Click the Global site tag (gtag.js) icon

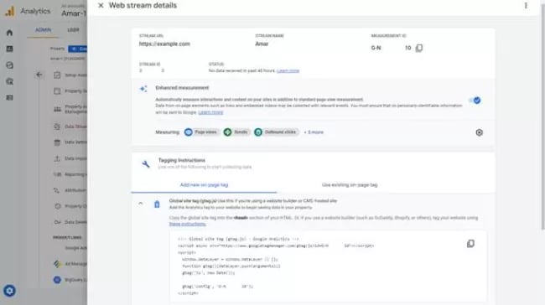click(x=157, y=204)
